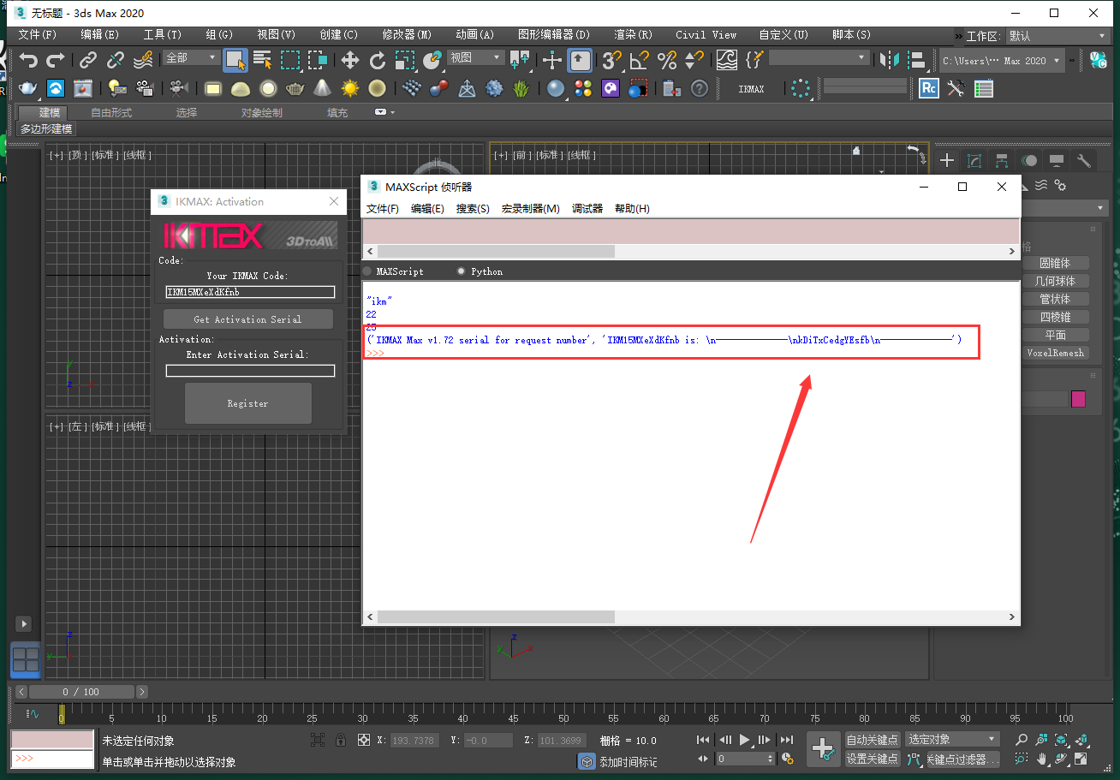Open 调试器 menu in MAXScript listener
The image size is (1120, 780).
click(x=587, y=209)
